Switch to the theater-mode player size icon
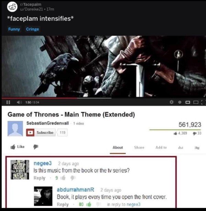 click(x=188, y=102)
